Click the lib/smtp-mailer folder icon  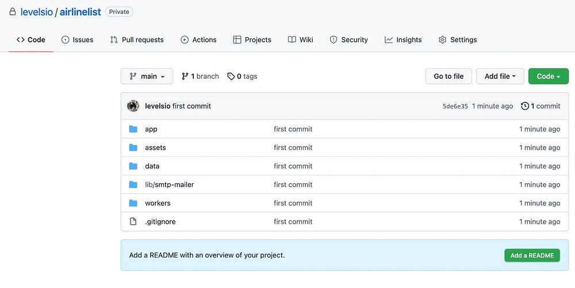click(x=133, y=185)
